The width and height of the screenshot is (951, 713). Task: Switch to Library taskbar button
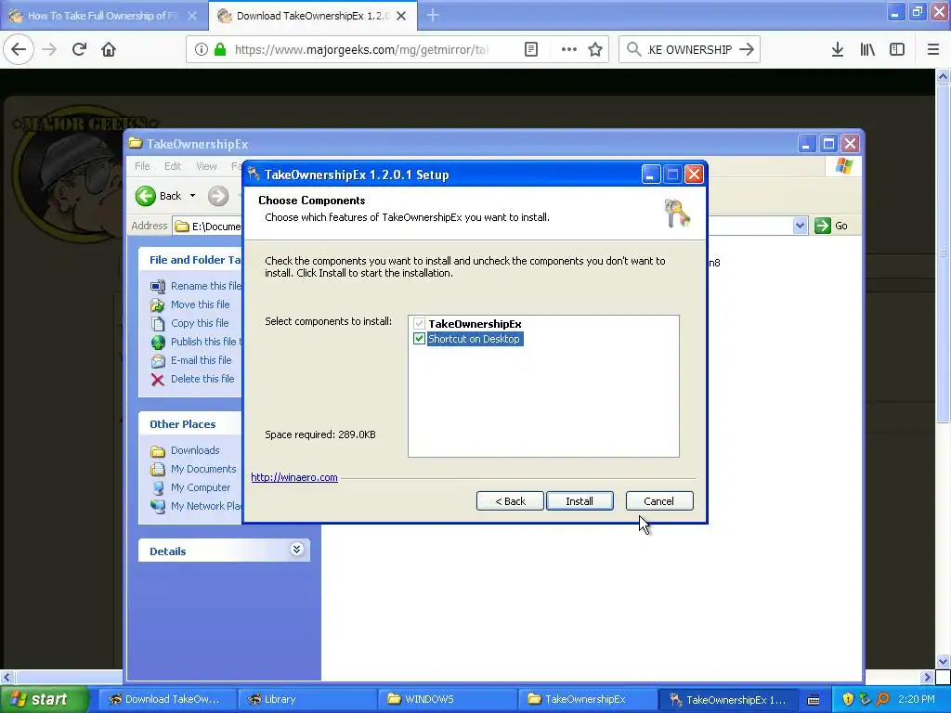(306, 699)
